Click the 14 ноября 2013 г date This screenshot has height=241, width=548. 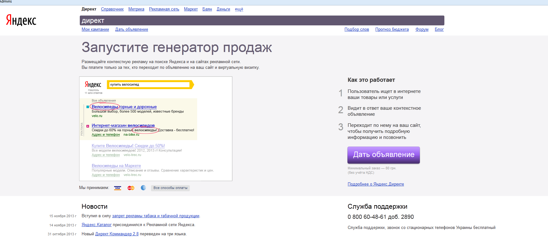click(63, 225)
